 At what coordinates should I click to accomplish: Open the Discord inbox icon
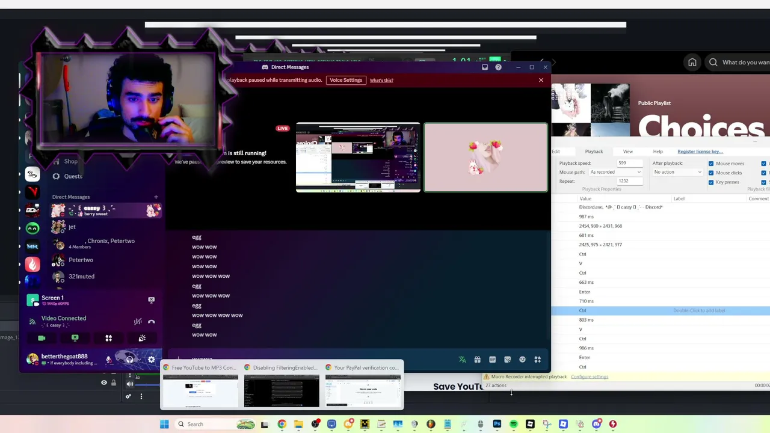[x=485, y=67]
